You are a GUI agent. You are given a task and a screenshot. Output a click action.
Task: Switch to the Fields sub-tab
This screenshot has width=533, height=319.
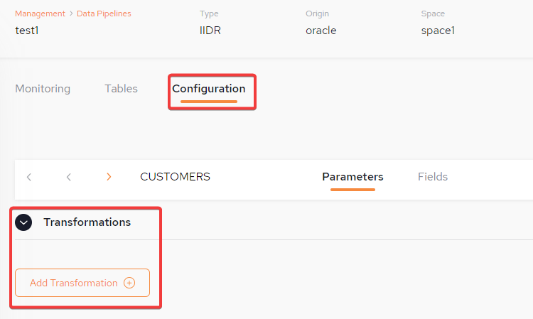(x=433, y=177)
